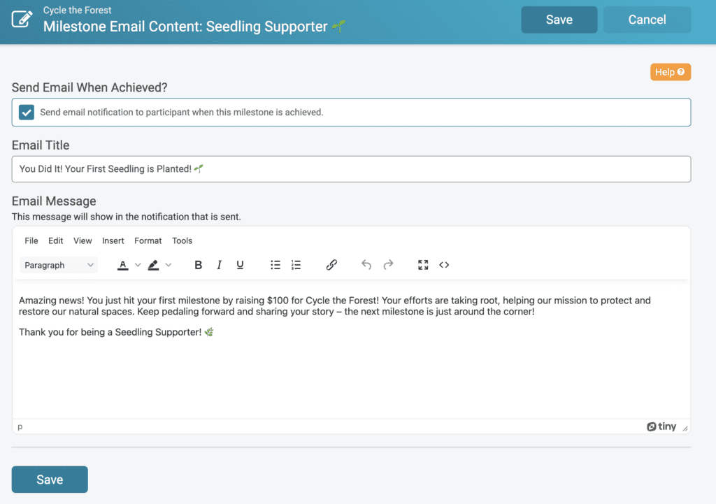Click the edit pencil icon in header

tap(22, 19)
